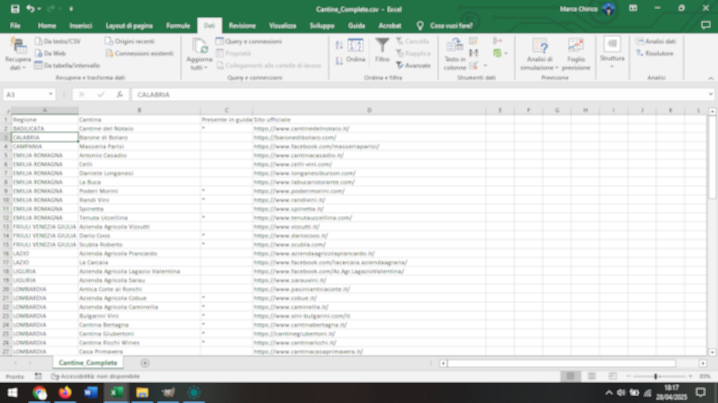Click Connessioni esistenti button
718x403 pixels.
tap(139, 54)
